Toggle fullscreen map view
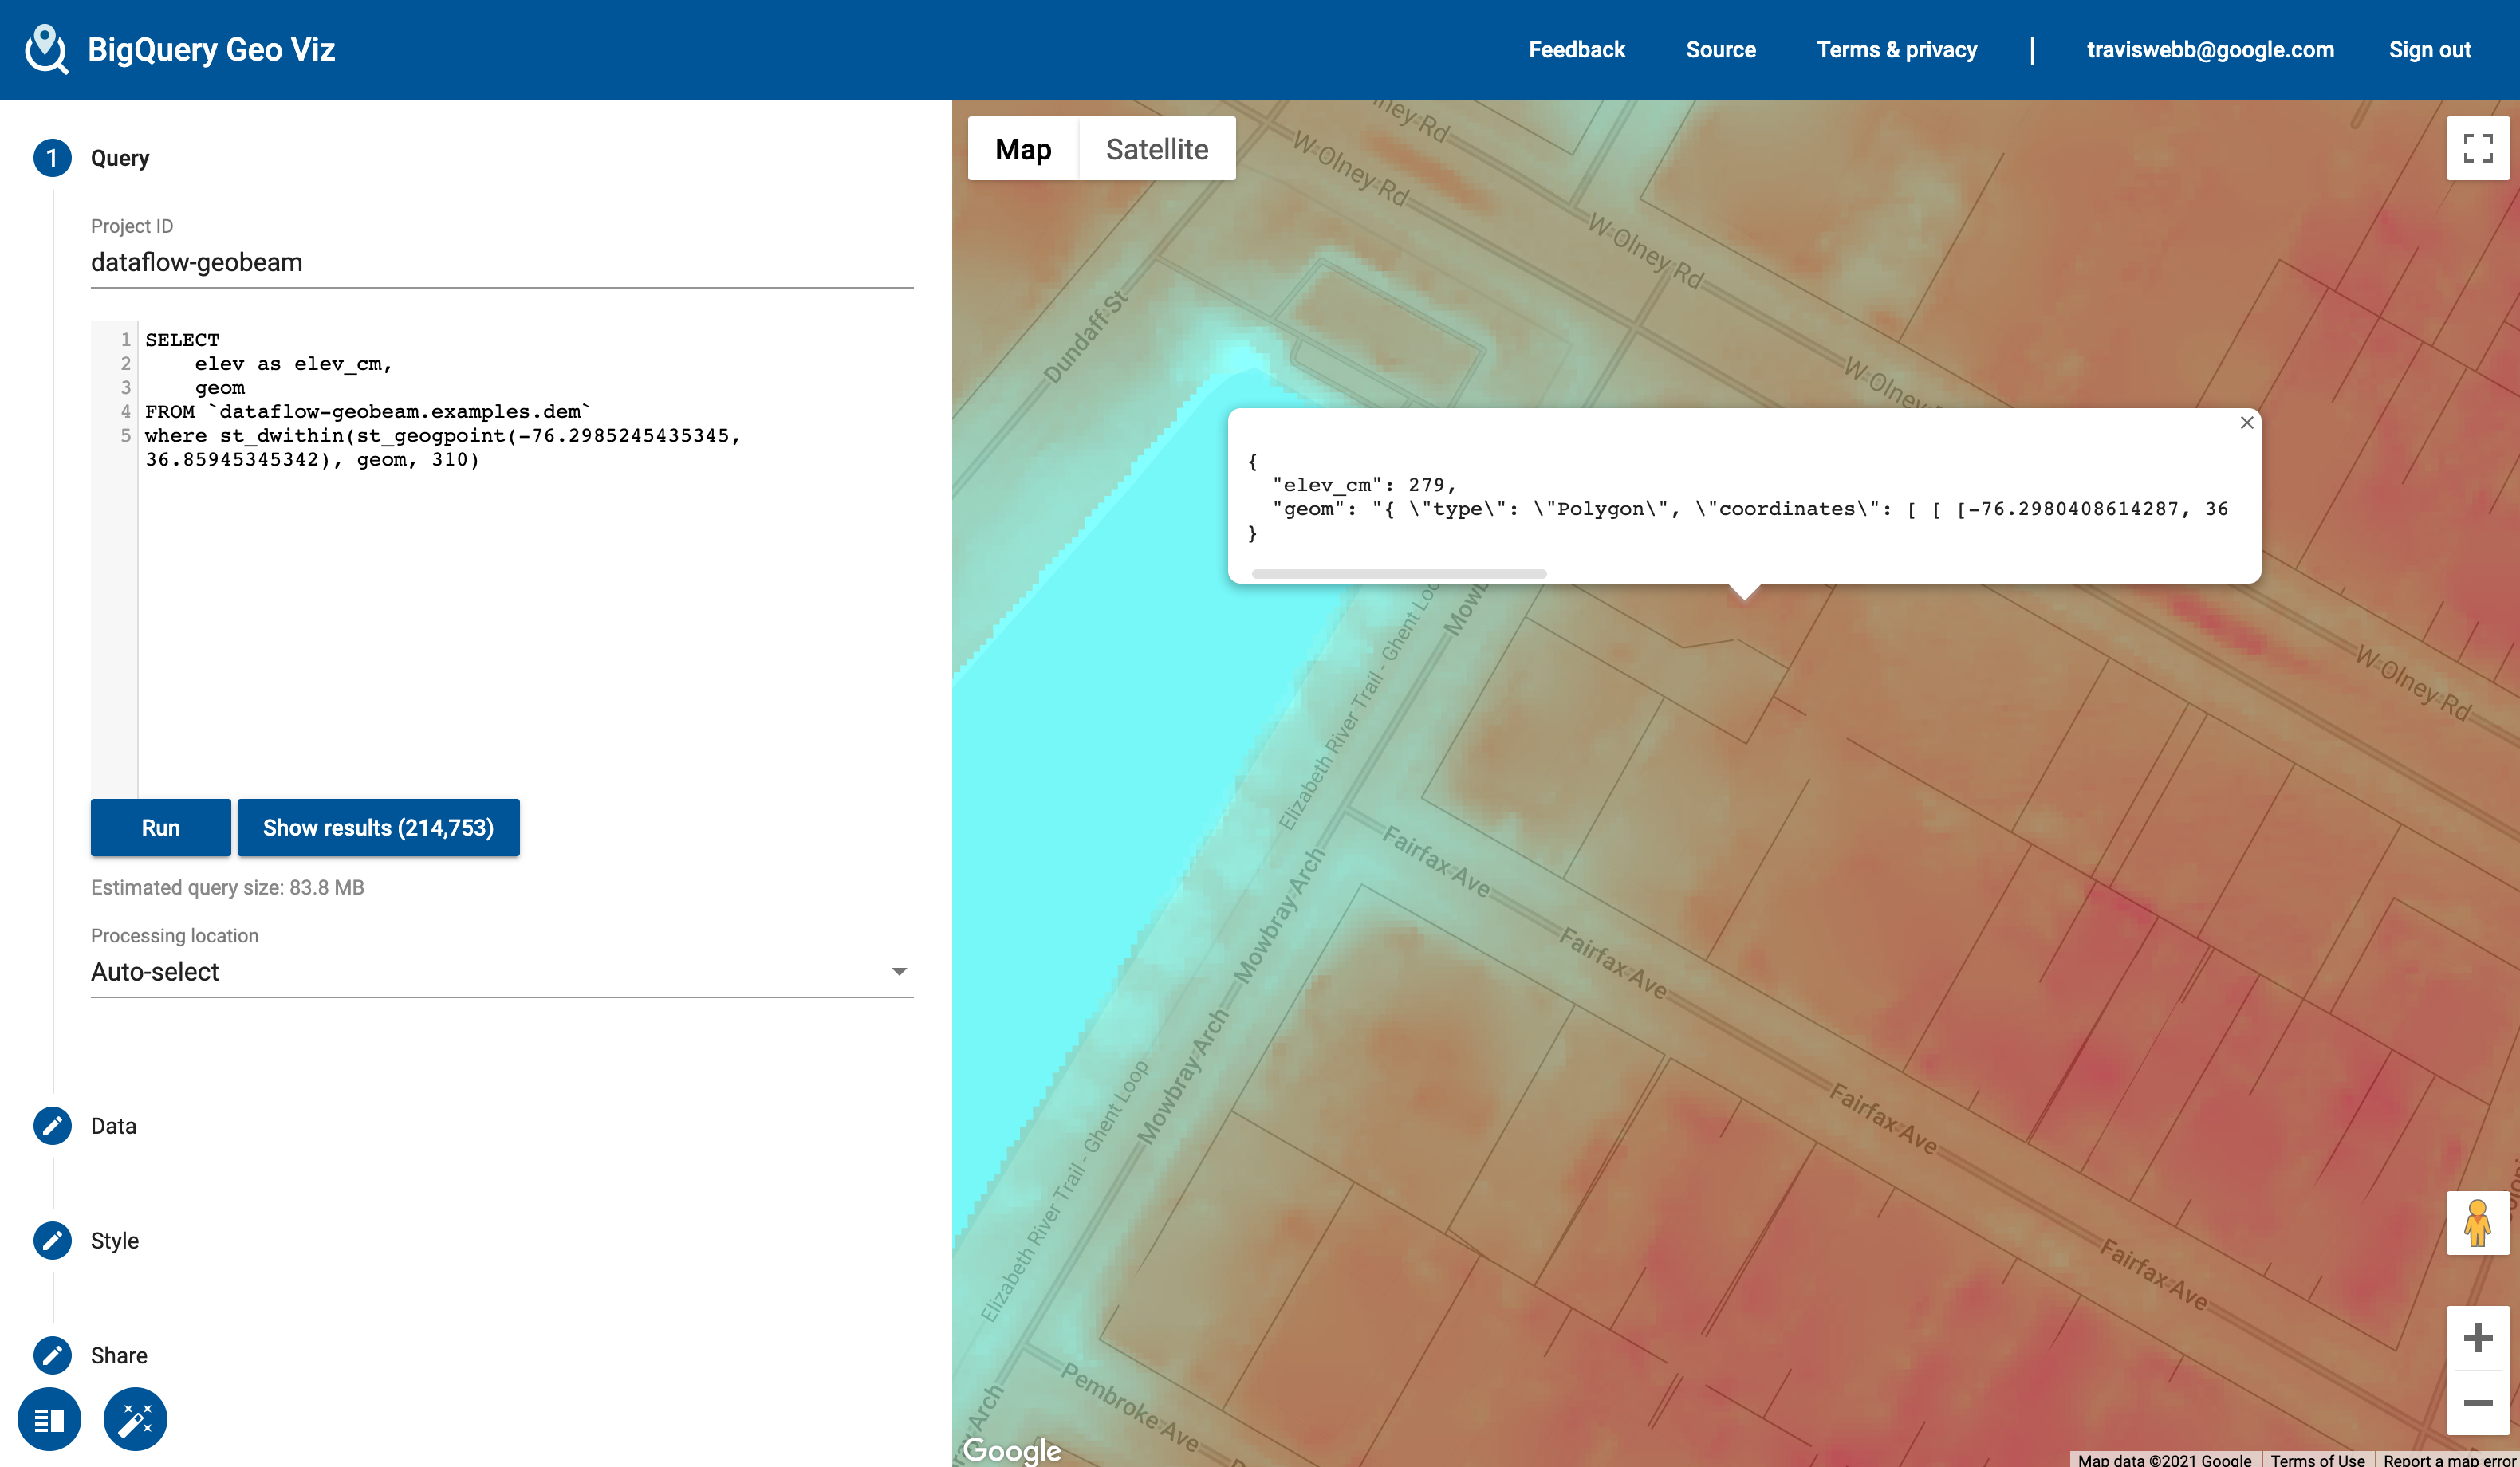The height and width of the screenshot is (1467, 2520). (2477, 149)
